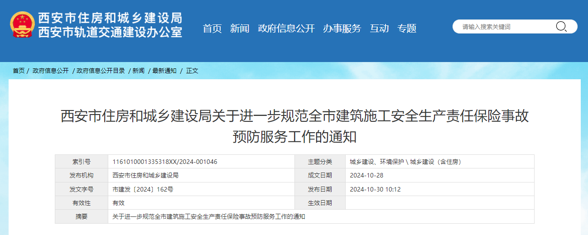The width and height of the screenshot is (588, 235).
Task: Go to 最新通知 breadcrumb link
Action: [164, 71]
